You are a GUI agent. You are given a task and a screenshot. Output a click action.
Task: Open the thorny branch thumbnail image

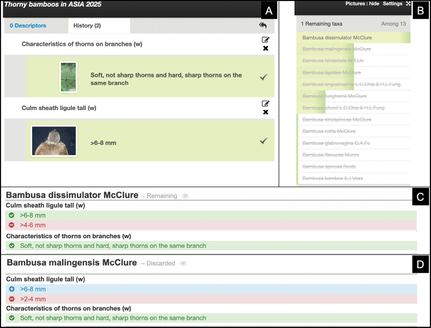click(x=68, y=77)
